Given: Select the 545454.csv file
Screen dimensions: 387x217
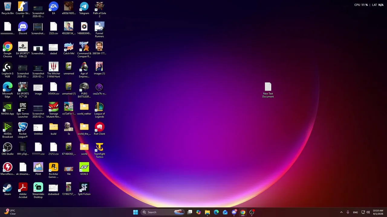Looking at the screenshot, I should pyautogui.click(x=54, y=89).
